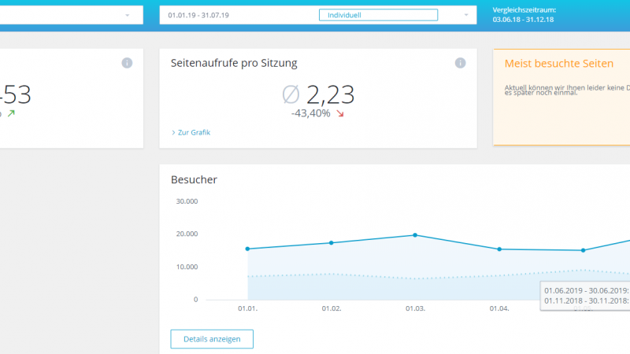Select the 01.01. data point on Besucher chart

(247, 249)
